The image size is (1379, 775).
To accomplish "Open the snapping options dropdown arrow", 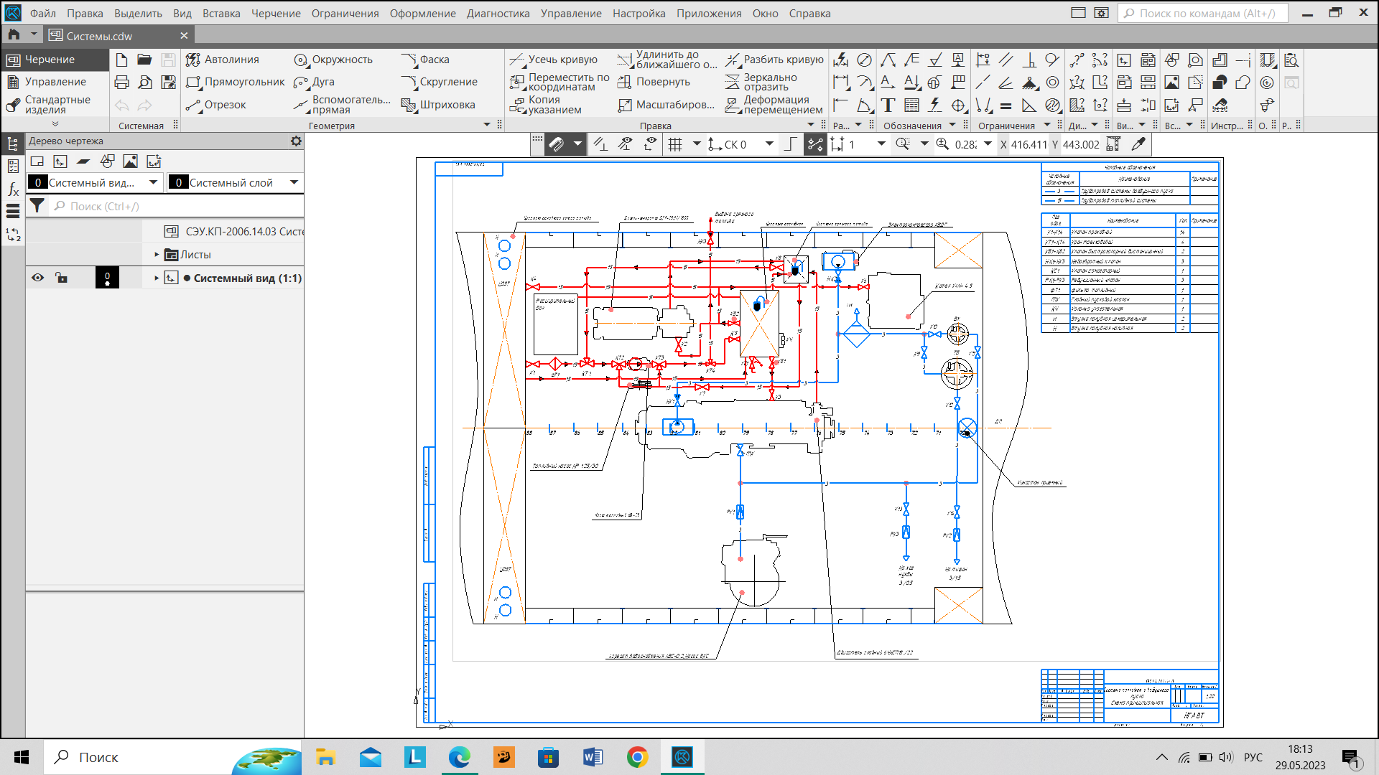I will point(577,144).
